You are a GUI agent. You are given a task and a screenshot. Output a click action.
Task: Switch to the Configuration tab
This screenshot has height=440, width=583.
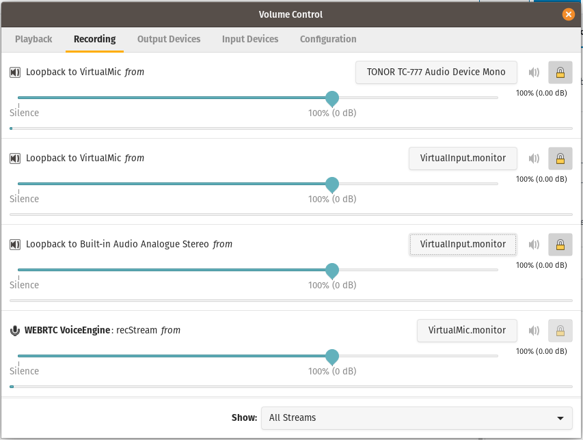pos(328,39)
